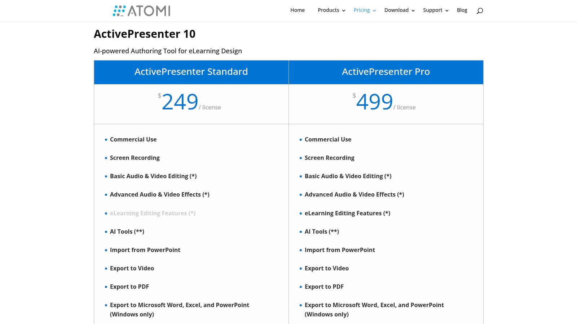Click the $249 Standard license price
Screen dimensions: 577x324
click(180, 102)
